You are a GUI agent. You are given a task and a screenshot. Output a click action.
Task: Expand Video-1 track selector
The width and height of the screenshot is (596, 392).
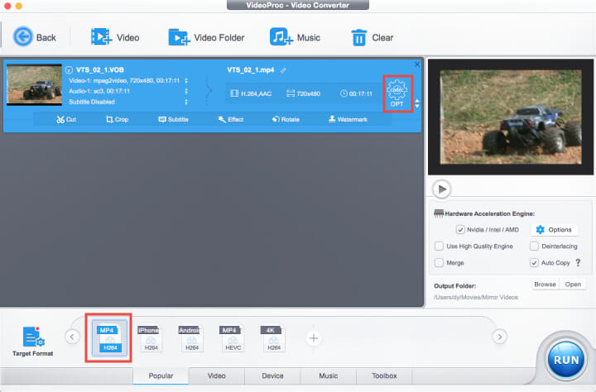186,80
